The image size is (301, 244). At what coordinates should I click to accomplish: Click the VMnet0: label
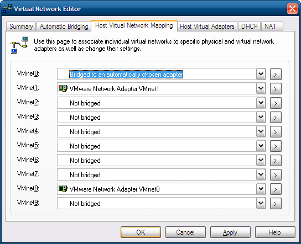pyautogui.click(x=28, y=73)
